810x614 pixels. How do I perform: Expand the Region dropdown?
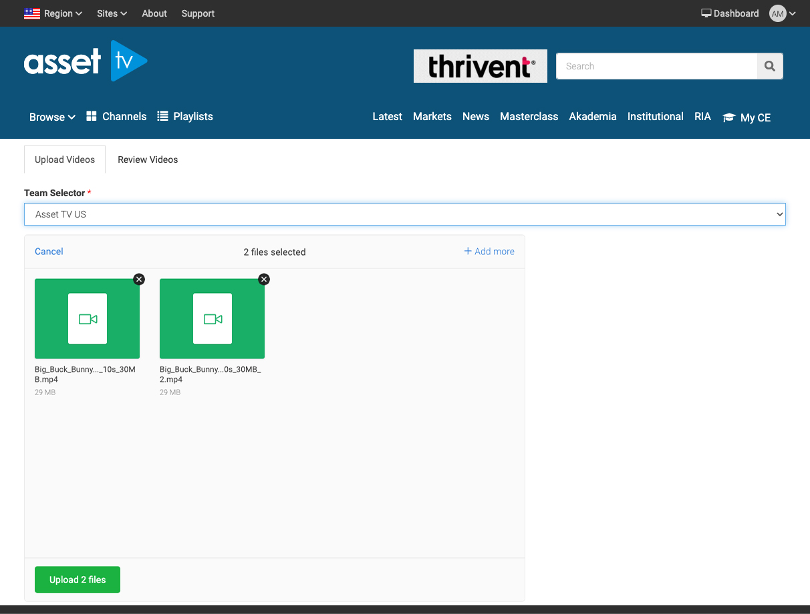[x=53, y=13]
